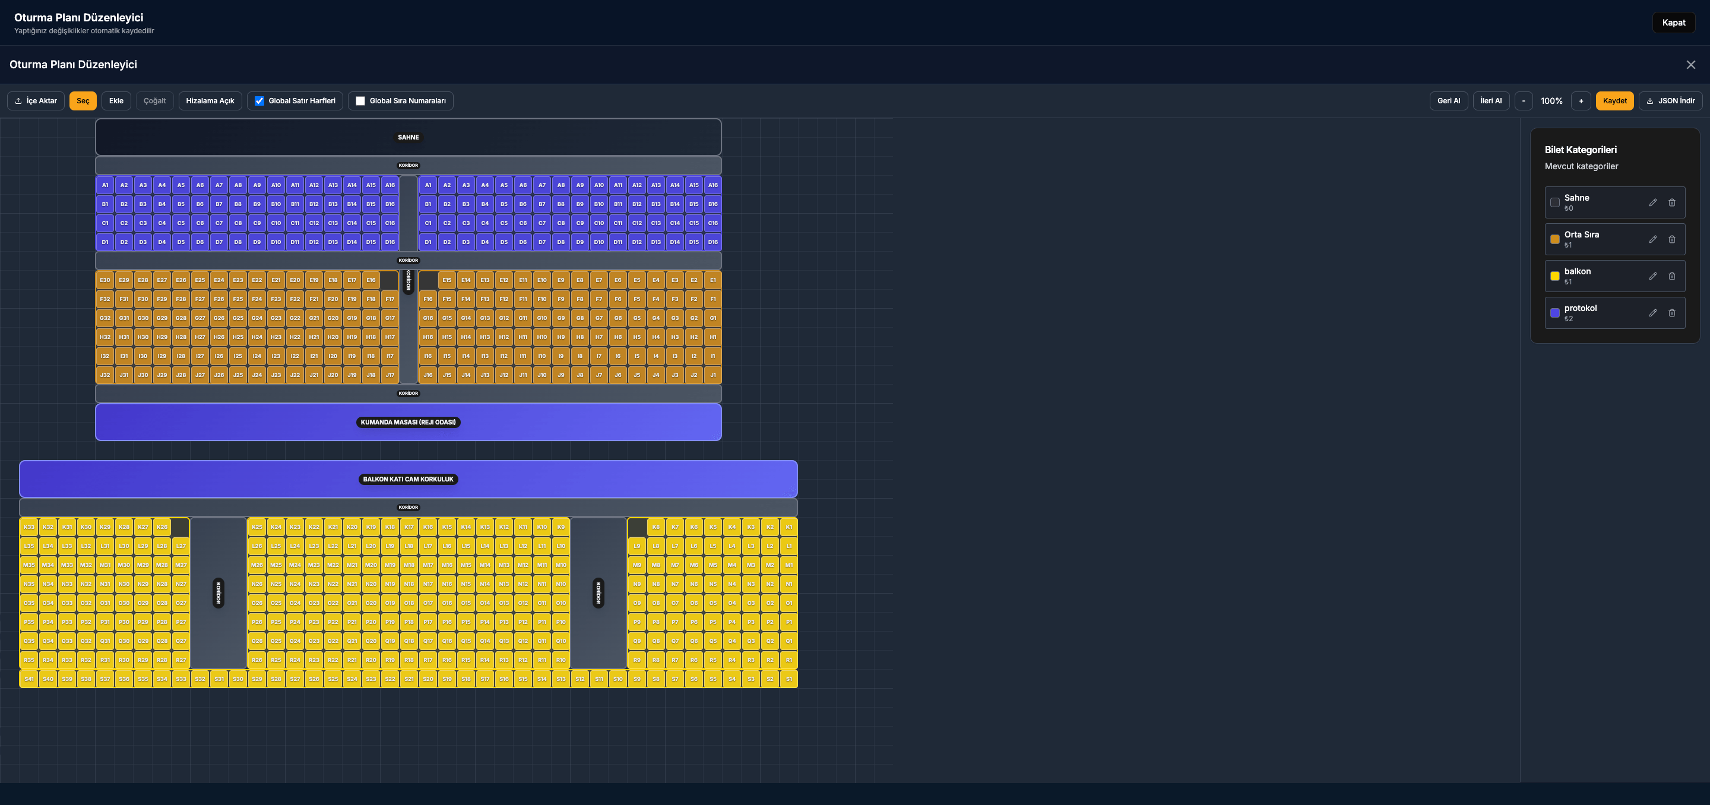Edit the Orta Sıra category with pencil icon
The height and width of the screenshot is (805, 1710).
(x=1652, y=240)
